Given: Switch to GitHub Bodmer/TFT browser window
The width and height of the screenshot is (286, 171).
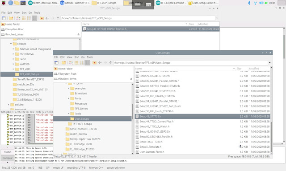Looking at the screenshot, I should (x=76, y=3).
